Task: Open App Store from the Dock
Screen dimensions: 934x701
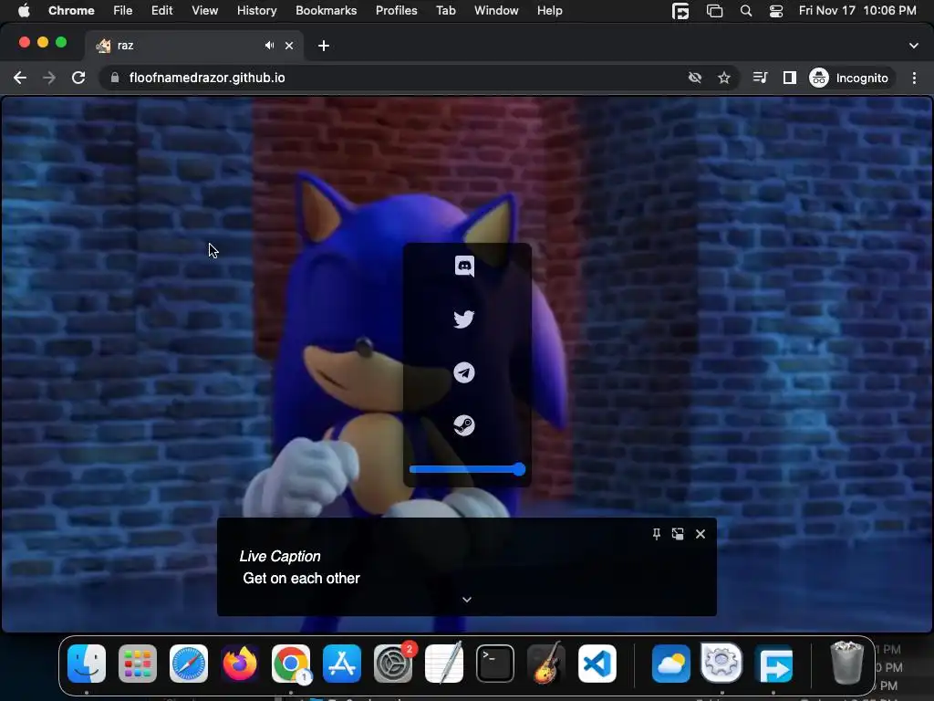Action: tap(342, 664)
